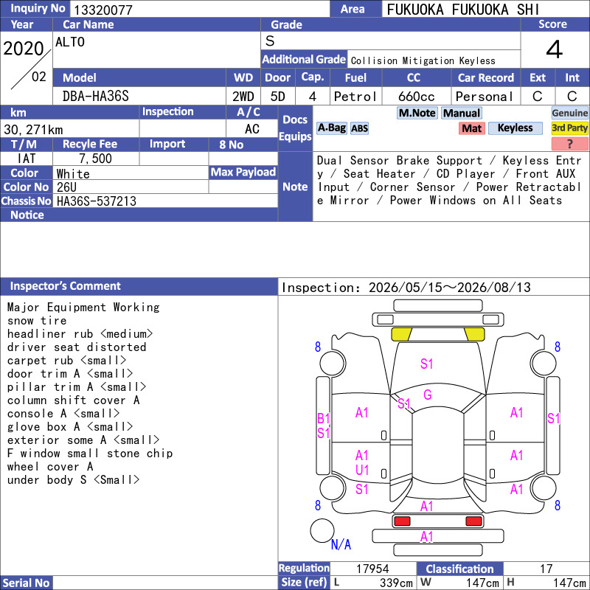
Task: Click S1 mark just below B1
Action: [x=324, y=433]
